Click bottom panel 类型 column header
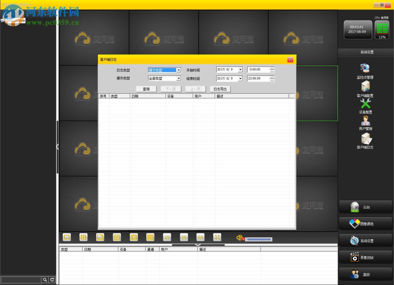 (x=71, y=249)
